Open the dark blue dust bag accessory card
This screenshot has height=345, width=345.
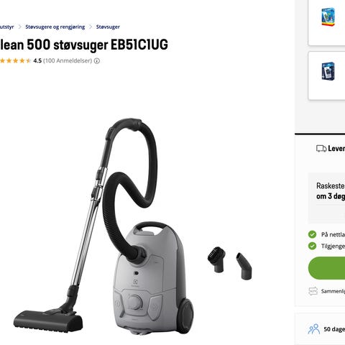tap(327, 75)
